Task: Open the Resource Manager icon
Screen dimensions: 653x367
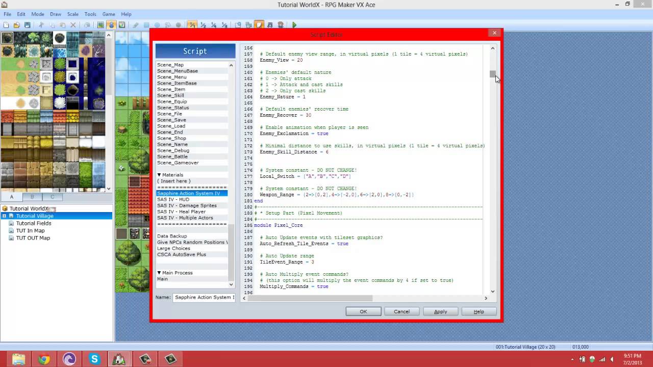Action: pyautogui.click(x=248, y=25)
